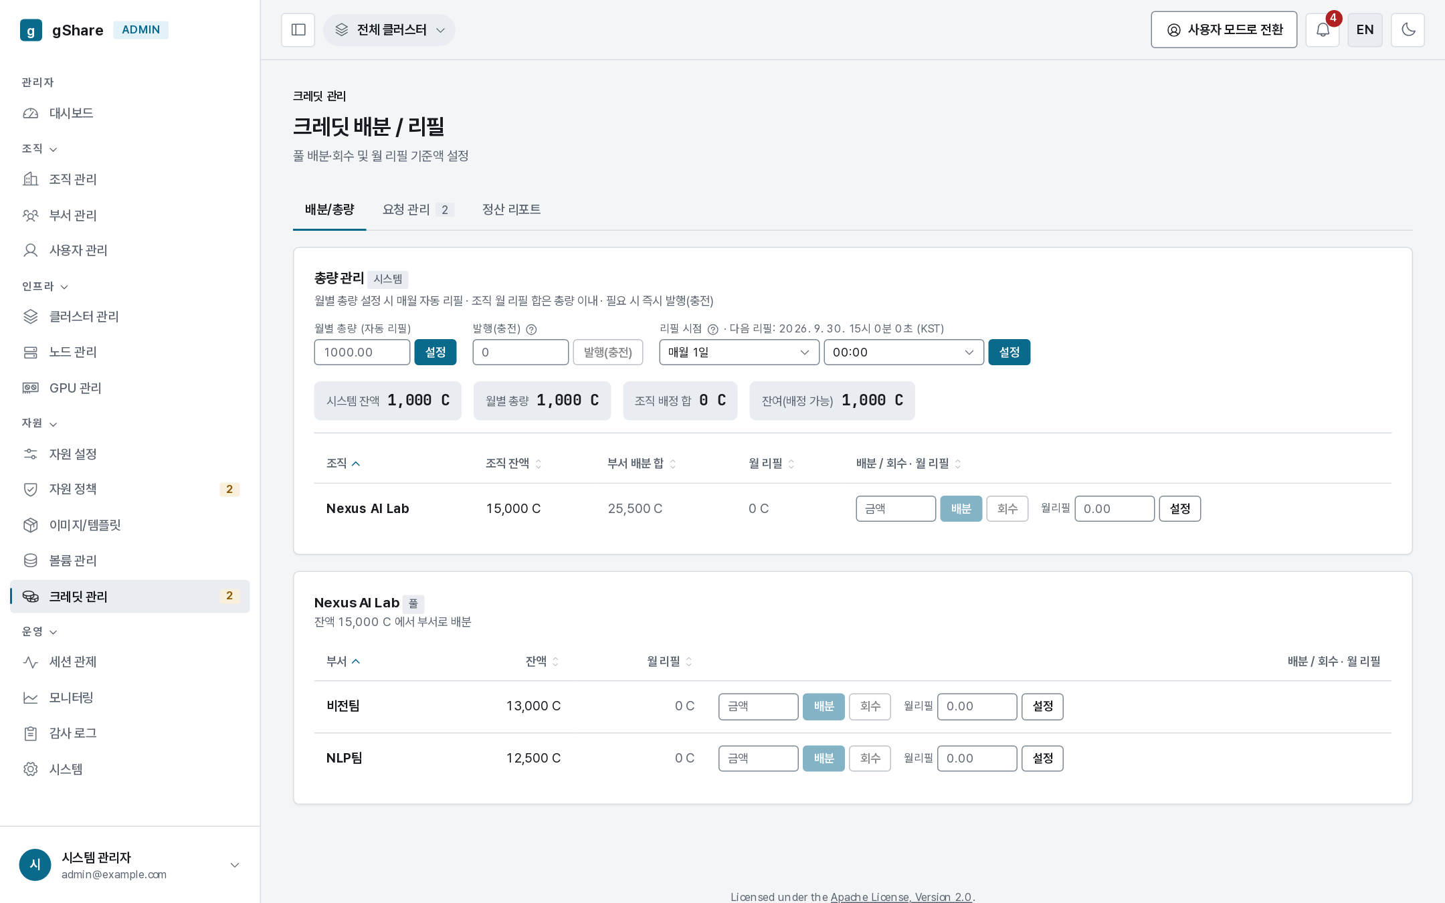Select the 배분/총량 tab
Image resolution: width=1445 pixels, height=903 pixels.
click(x=329, y=209)
